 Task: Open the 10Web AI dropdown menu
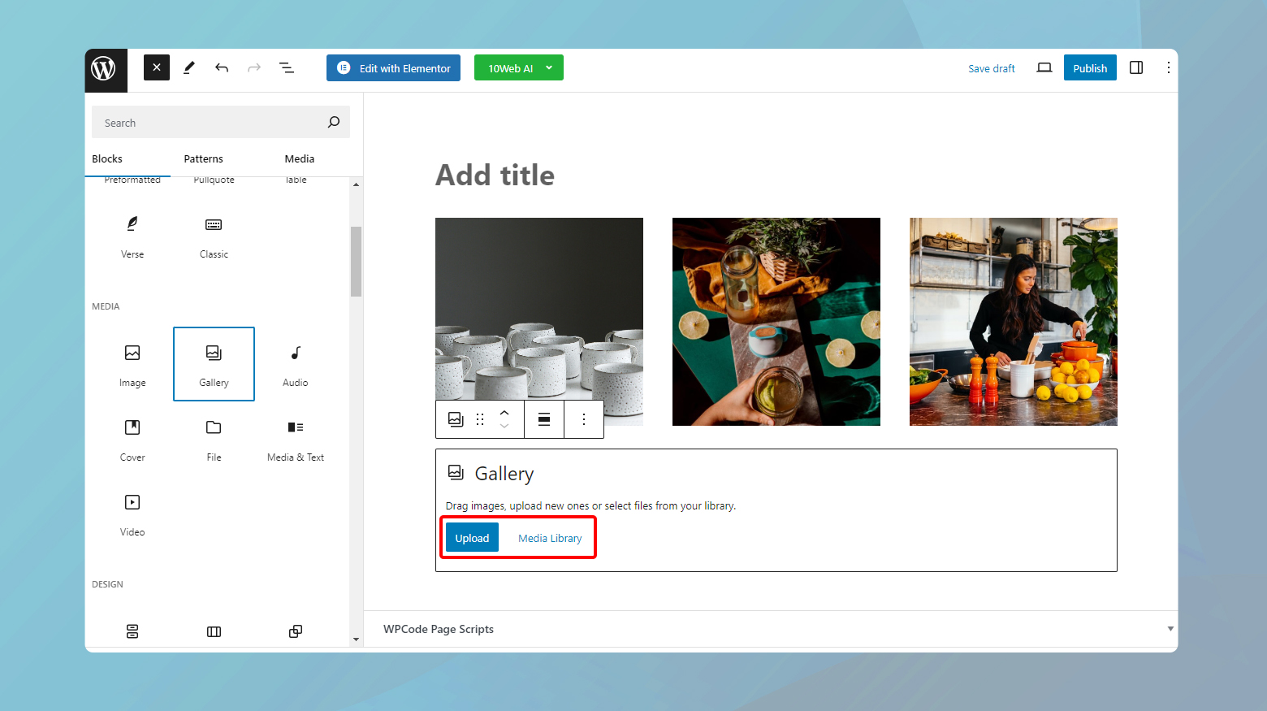click(518, 67)
